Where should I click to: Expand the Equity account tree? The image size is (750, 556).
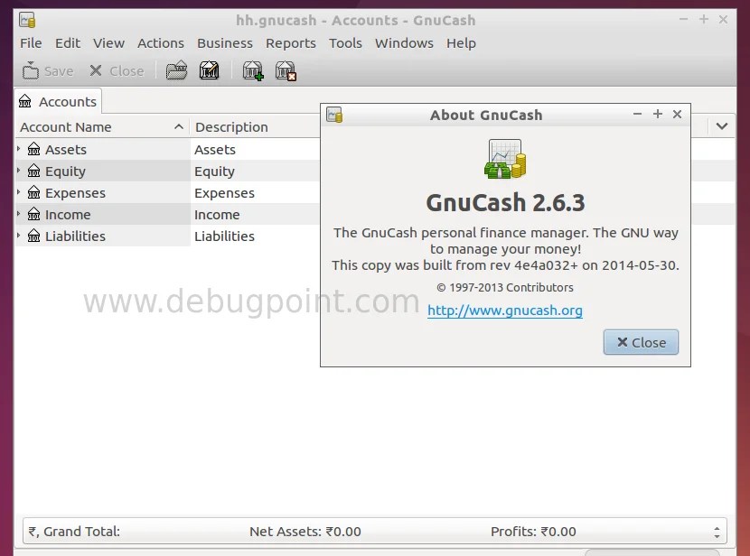[19, 170]
